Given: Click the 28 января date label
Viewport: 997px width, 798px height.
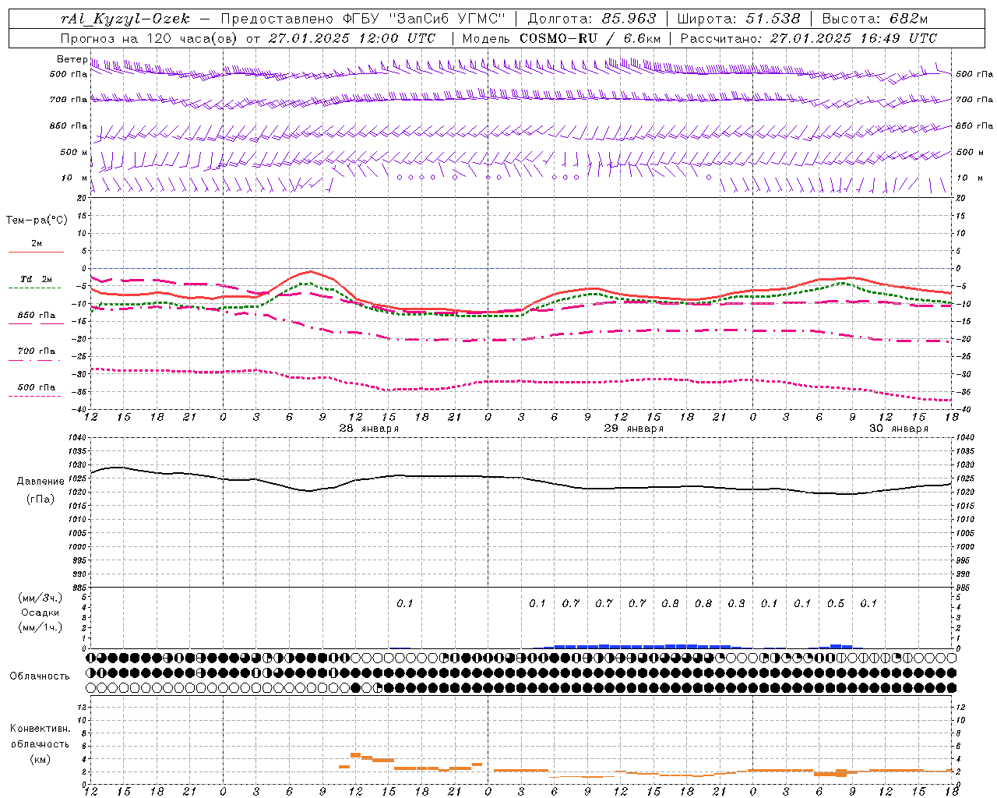Looking at the screenshot, I should (368, 429).
